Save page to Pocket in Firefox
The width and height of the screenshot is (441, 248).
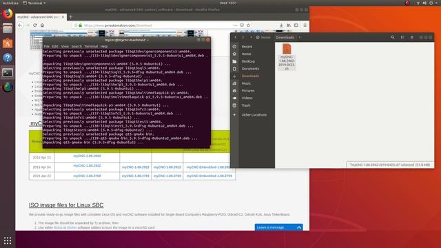tap(242, 25)
